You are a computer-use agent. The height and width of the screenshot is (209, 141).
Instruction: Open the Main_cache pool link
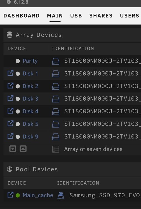pos(38,195)
